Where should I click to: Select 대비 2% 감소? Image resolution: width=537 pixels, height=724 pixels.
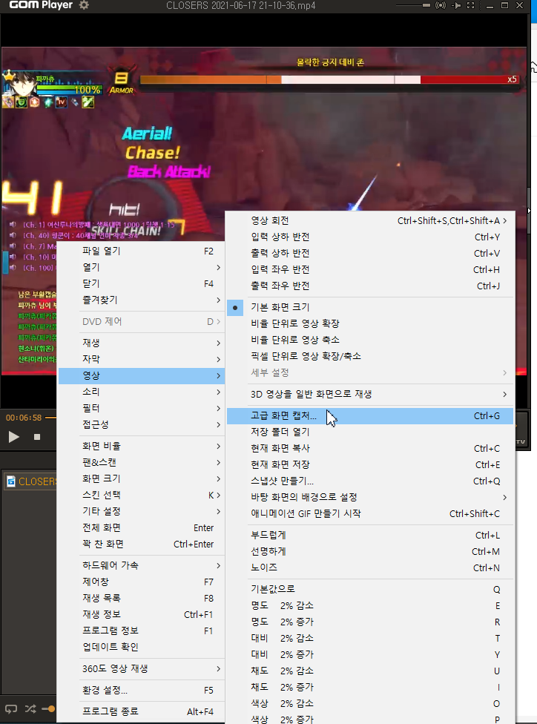coord(370,639)
